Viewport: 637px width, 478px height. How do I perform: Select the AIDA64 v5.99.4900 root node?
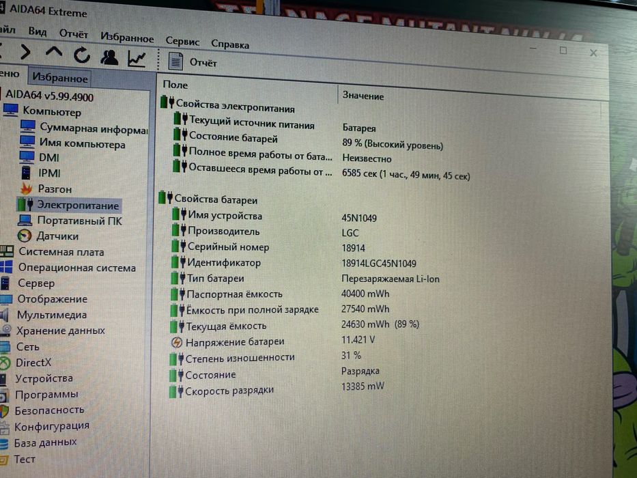(x=49, y=96)
